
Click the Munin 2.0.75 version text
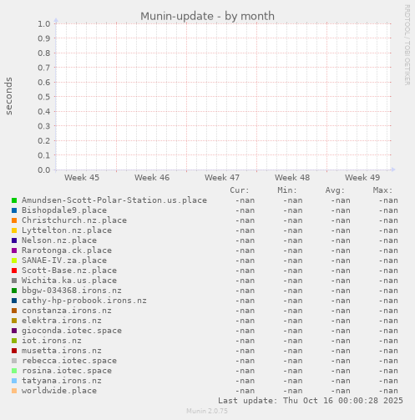207,411
